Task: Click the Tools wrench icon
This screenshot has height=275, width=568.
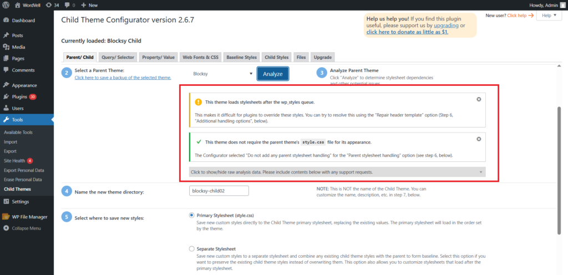Action: click(6, 119)
